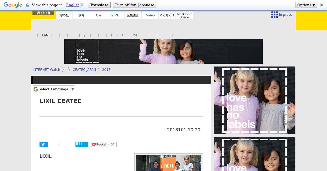Click the blue LIXIL subheading
327x171 pixels.
click(46, 156)
